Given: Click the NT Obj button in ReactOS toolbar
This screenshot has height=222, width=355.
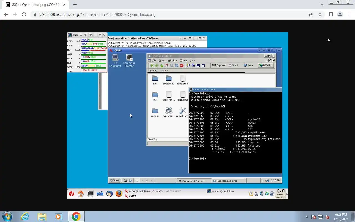Looking at the screenshot, I should tap(265, 65).
